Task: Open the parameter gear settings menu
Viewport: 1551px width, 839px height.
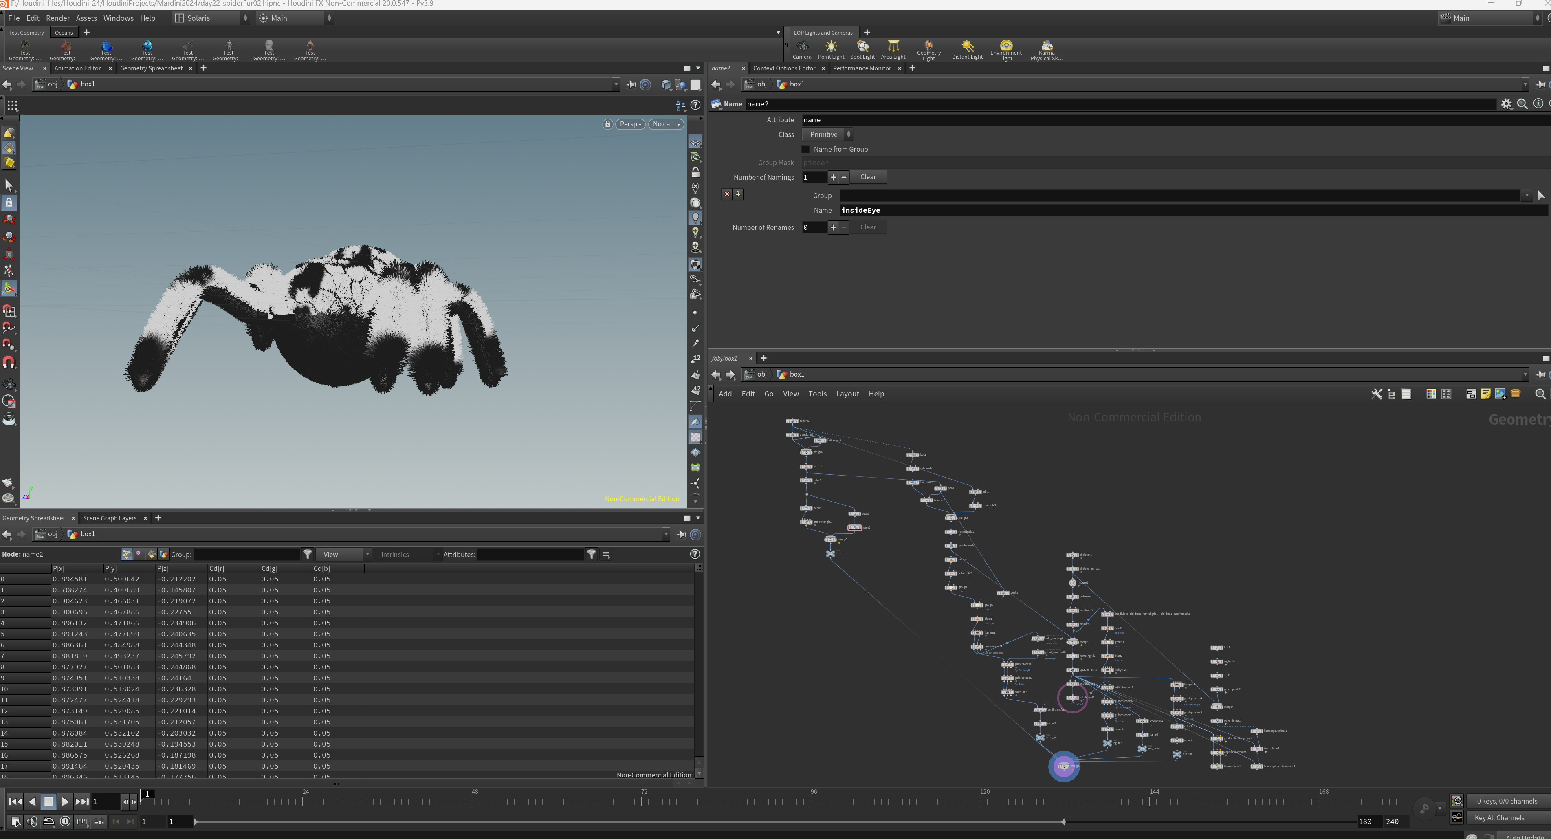Action: click(1506, 104)
